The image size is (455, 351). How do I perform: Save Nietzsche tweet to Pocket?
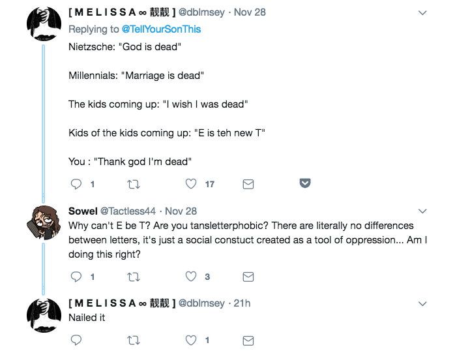tap(304, 183)
